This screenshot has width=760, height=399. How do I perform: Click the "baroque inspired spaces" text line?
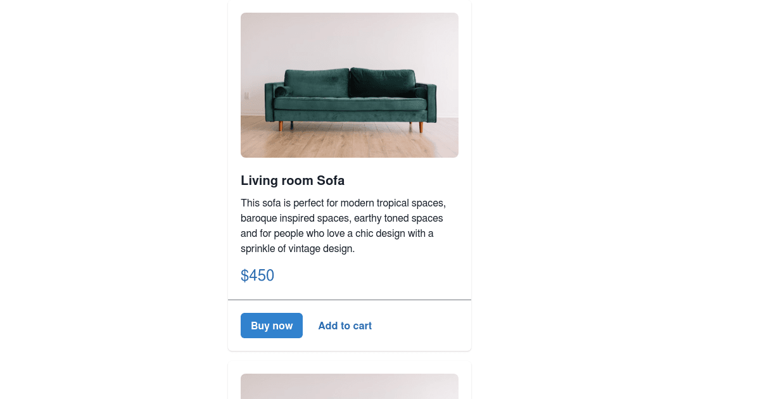pyautogui.click(x=341, y=218)
